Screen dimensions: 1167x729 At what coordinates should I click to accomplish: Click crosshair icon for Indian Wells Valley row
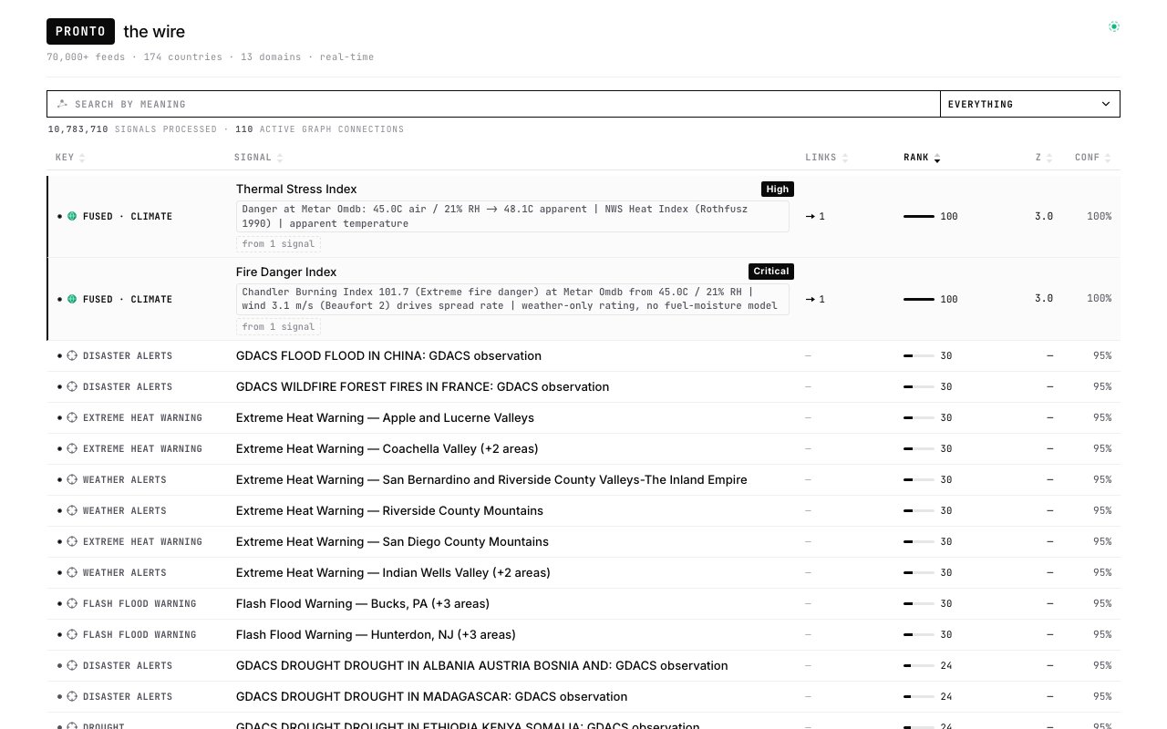coord(72,572)
